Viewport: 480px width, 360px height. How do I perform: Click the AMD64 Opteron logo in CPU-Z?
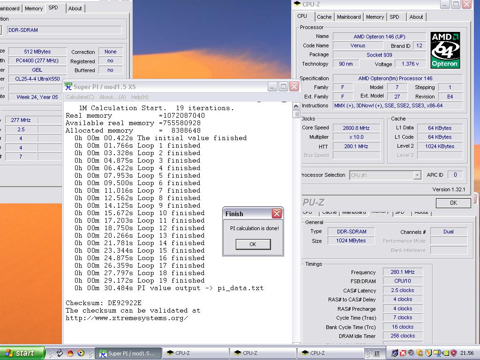pyautogui.click(x=445, y=50)
